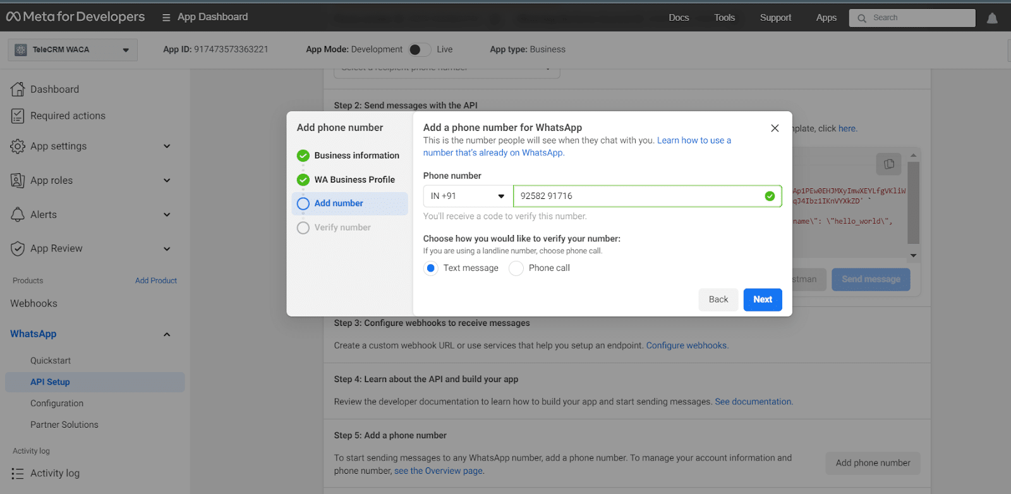This screenshot has height=494, width=1011.
Task: Open the notifications bell
Action: (992, 18)
